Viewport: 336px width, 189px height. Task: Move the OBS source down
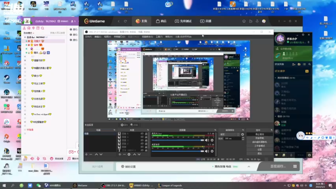click(139, 154)
